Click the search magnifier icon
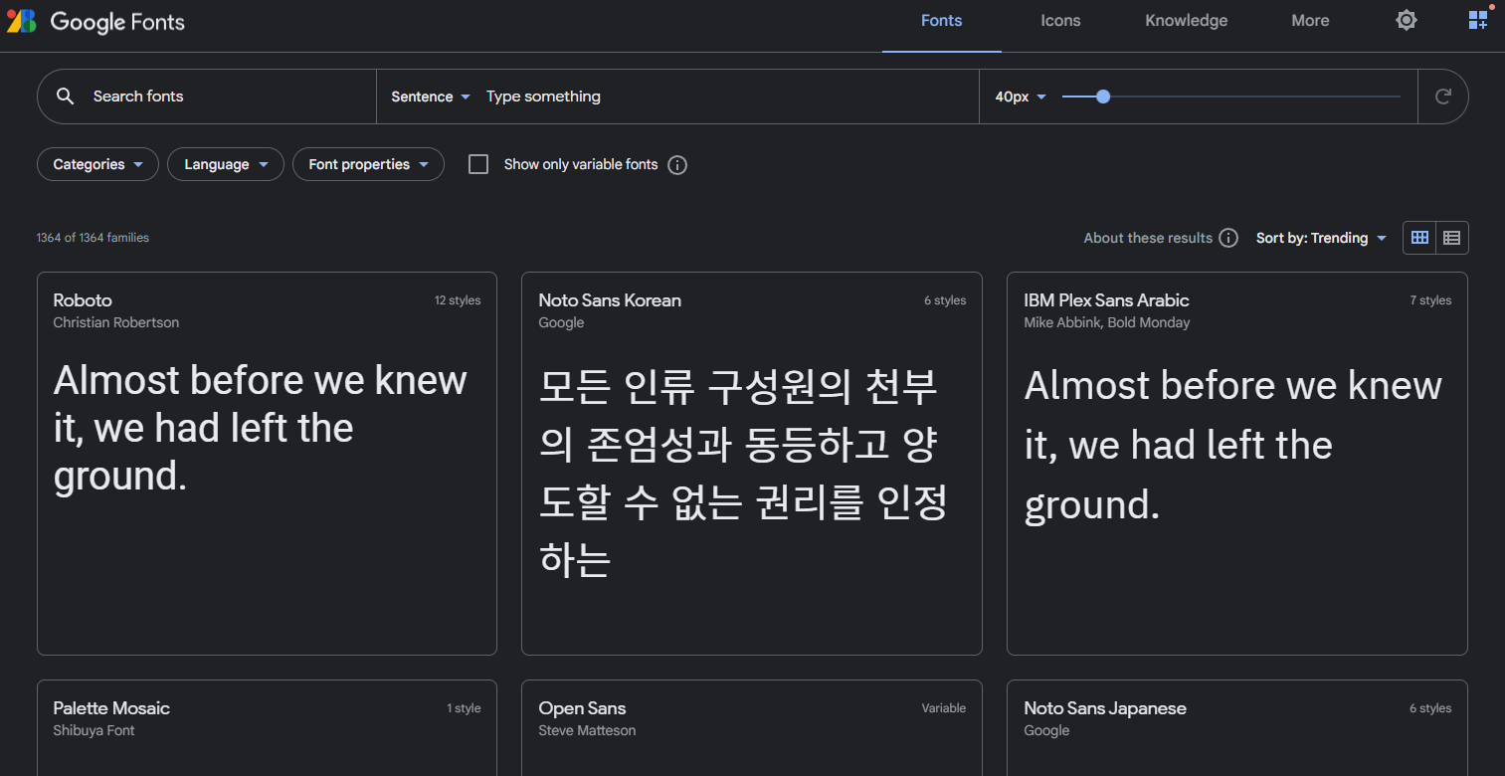 coord(65,97)
